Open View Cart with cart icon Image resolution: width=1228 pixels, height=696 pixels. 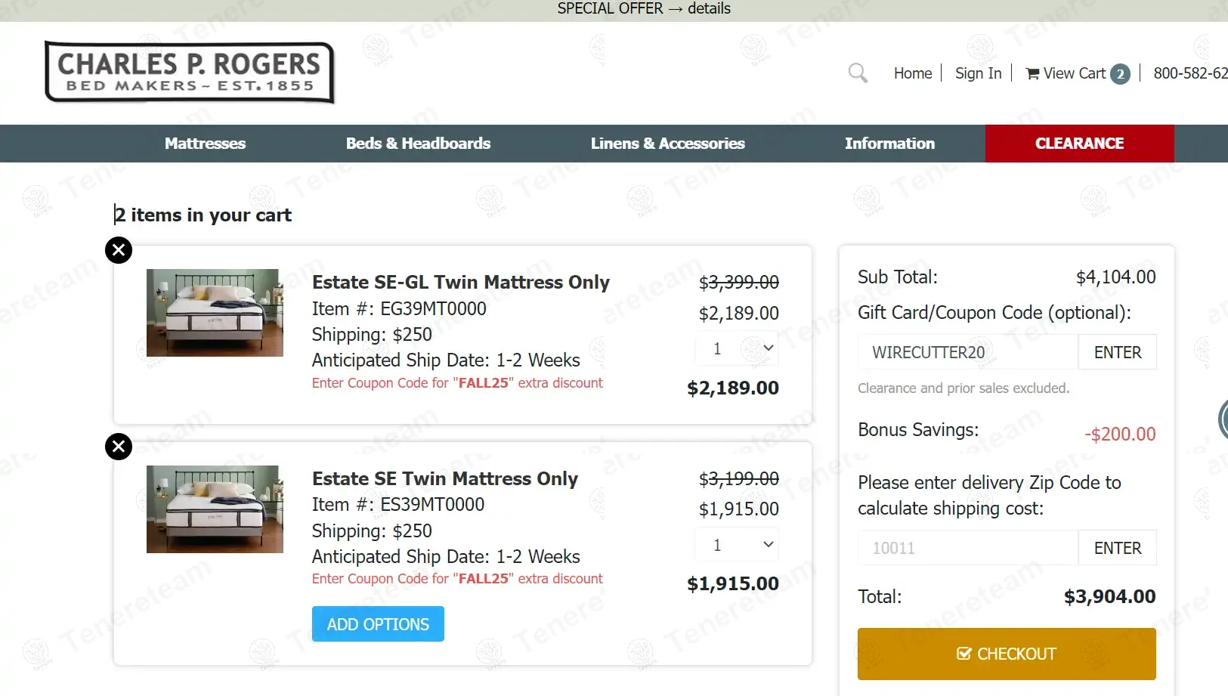tap(1066, 73)
